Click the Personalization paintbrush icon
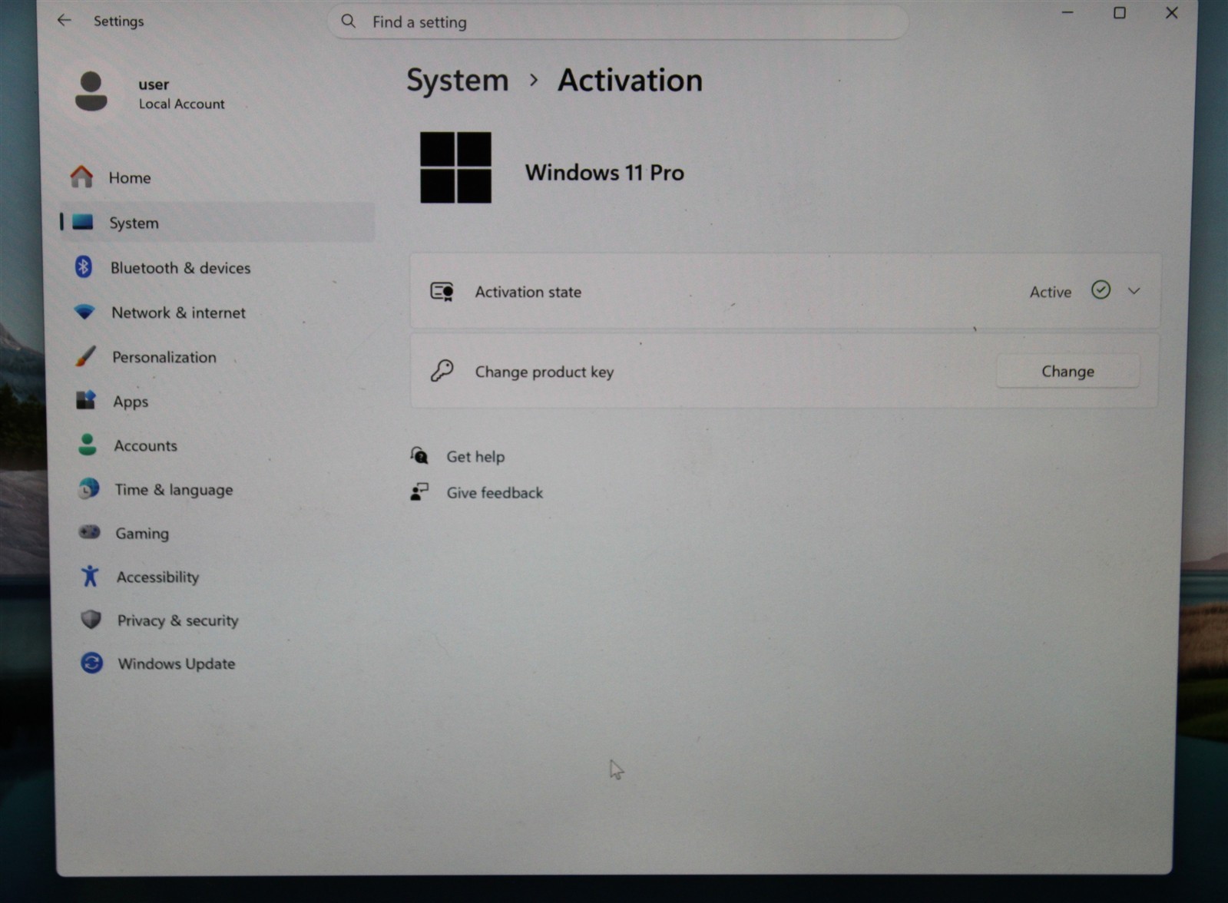Viewport: 1228px width, 903px height. pos(85,356)
